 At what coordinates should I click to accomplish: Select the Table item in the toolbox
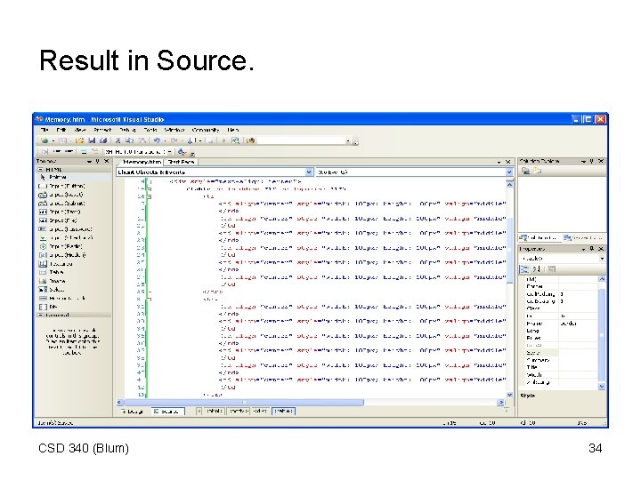click(x=73, y=272)
